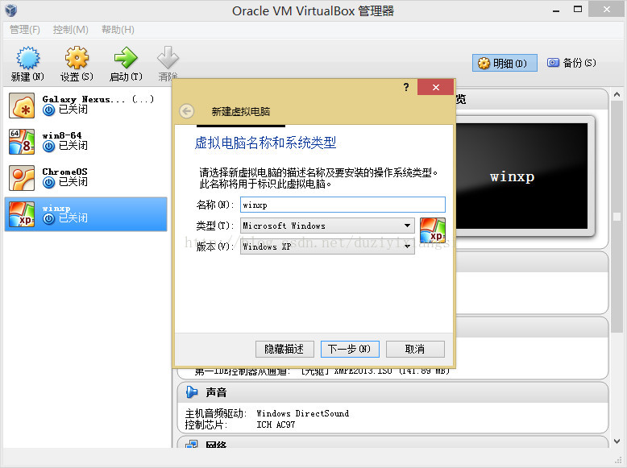Screen dimensions: 627x468
Task: Click the Windows XP OS icon in dialog
Action: click(433, 230)
